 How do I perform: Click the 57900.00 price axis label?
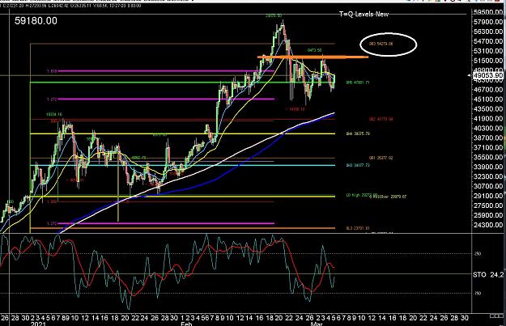(488, 22)
